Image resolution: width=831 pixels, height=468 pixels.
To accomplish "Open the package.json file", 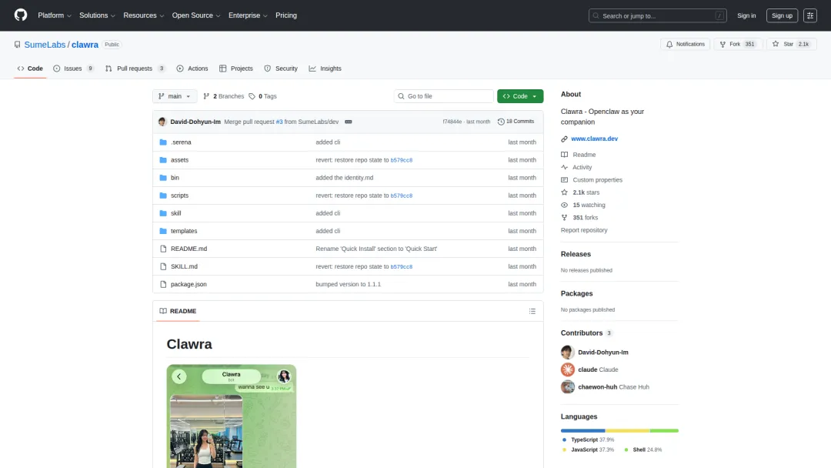I will click(189, 284).
